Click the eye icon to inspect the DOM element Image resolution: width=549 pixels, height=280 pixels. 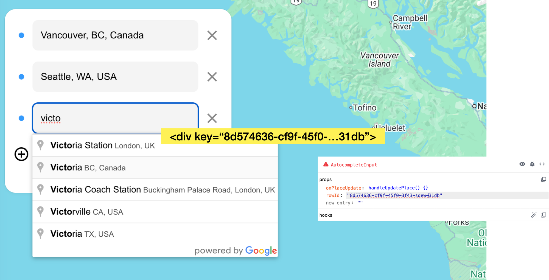tap(522, 164)
